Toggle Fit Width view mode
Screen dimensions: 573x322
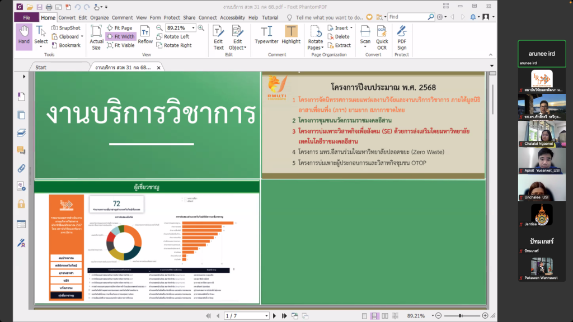pos(120,36)
